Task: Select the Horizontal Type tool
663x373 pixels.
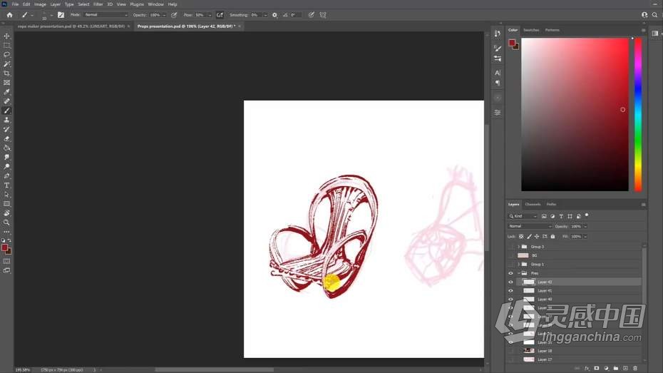Action: [7, 185]
